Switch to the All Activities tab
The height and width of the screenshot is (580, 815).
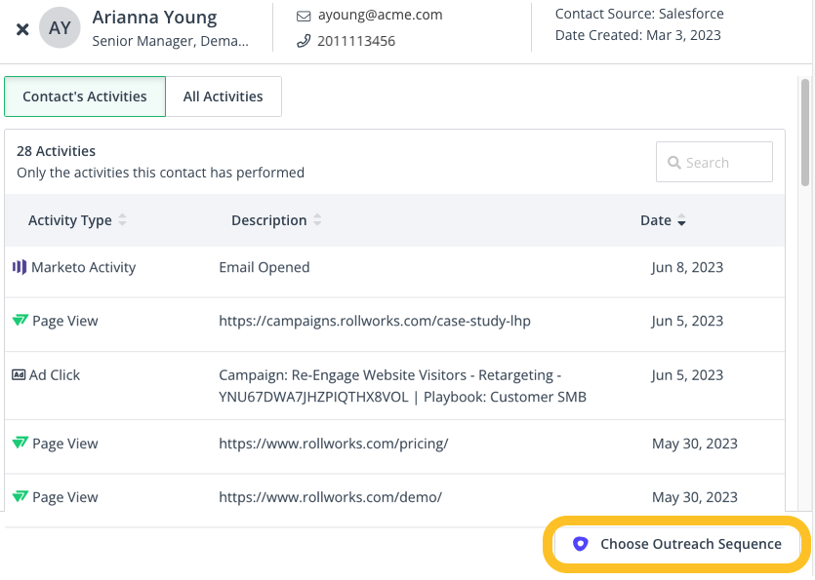pyautogui.click(x=224, y=97)
